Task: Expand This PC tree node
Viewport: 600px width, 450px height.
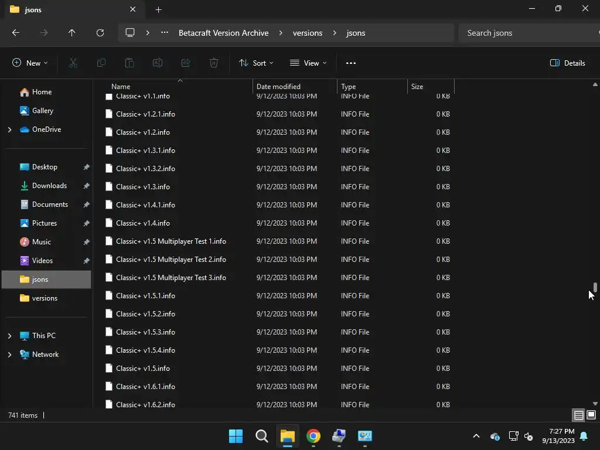Action: pyautogui.click(x=9, y=336)
